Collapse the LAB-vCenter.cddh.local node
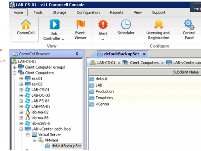 21,129
